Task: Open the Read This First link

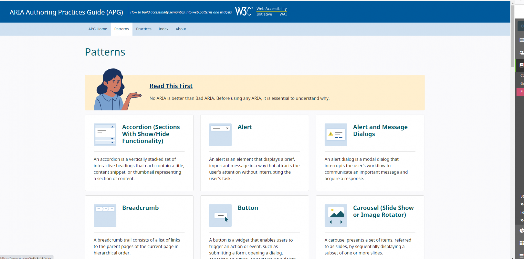Action: click(x=171, y=86)
